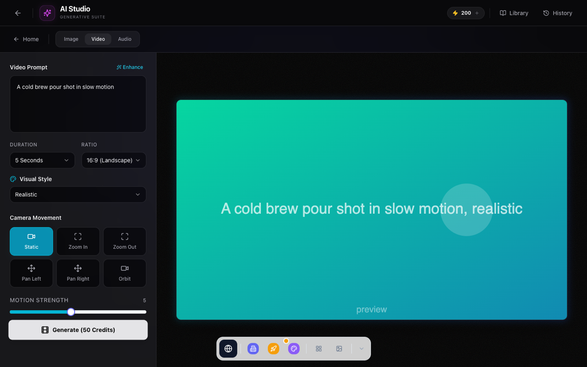Click the Visual Style palette icon
The width and height of the screenshot is (587, 367).
click(x=13, y=179)
